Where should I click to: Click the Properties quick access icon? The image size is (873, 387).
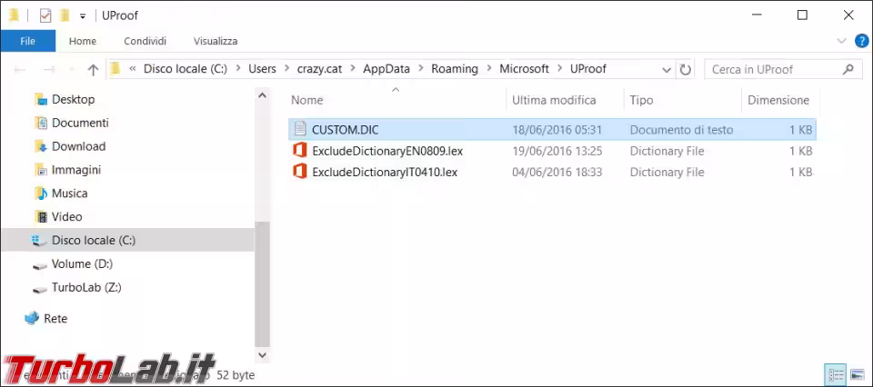click(x=45, y=15)
